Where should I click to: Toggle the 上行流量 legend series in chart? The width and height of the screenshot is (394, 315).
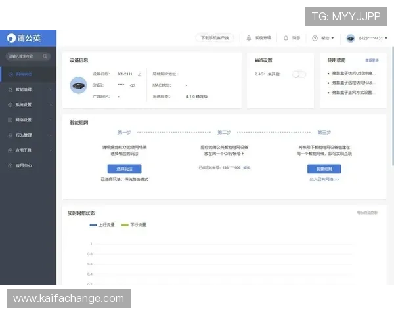(x=102, y=224)
